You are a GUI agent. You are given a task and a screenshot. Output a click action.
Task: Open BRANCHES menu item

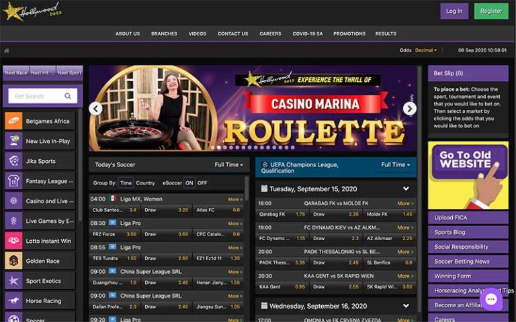pyautogui.click(x=164, y=34)
